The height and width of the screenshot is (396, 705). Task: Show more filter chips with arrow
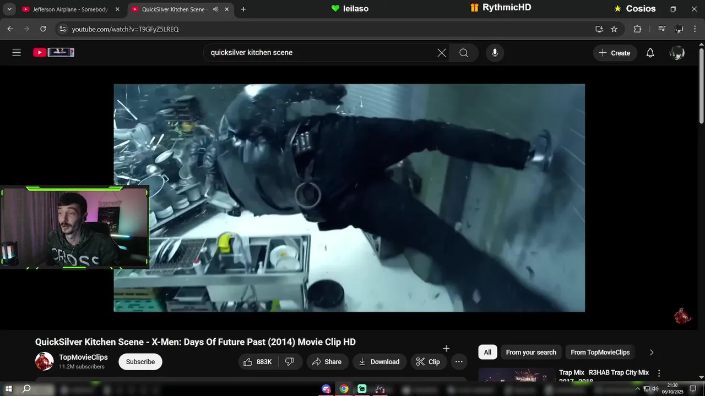click(x=652, y=352)
